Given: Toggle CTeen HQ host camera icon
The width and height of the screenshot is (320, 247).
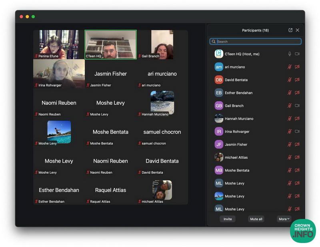Looking at the screenshot, I should [x=297, y=54].
